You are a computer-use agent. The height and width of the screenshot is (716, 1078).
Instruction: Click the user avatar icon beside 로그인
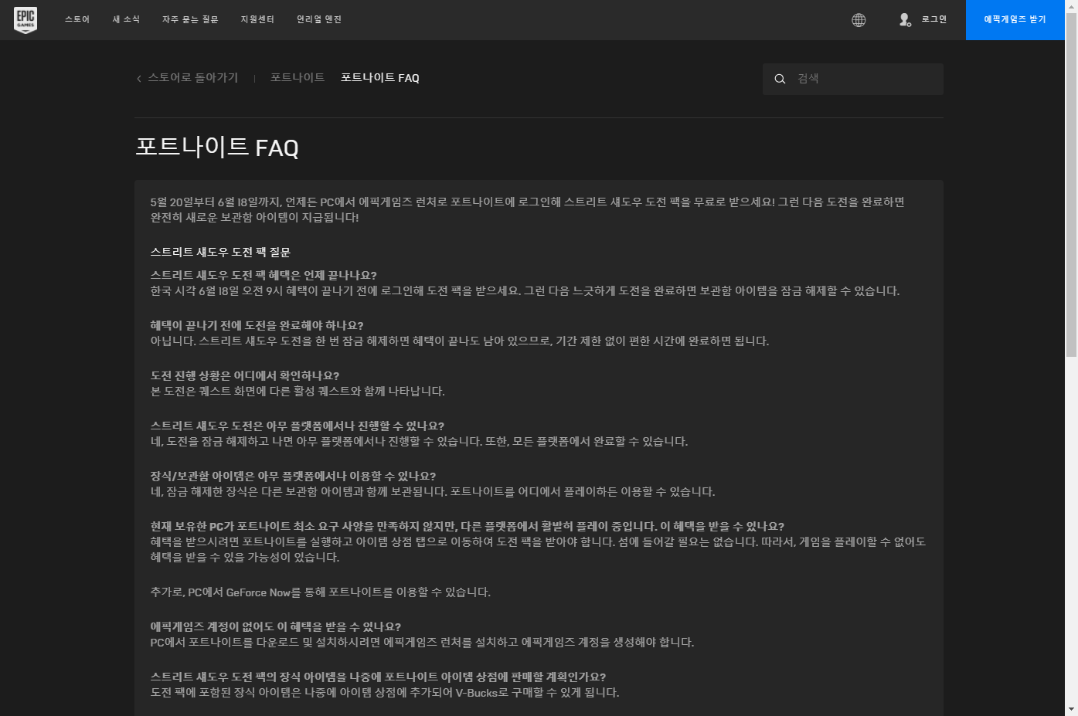click(x=905, y=19)
